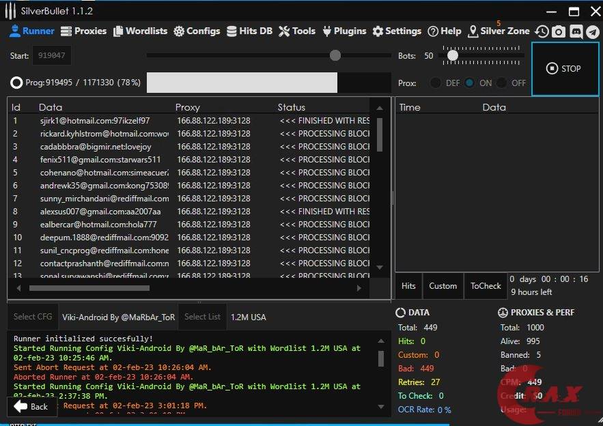Set proxy mode to DEF
Image resolution: width=603 pixels, height=426 pixels.
click(435, 83)
